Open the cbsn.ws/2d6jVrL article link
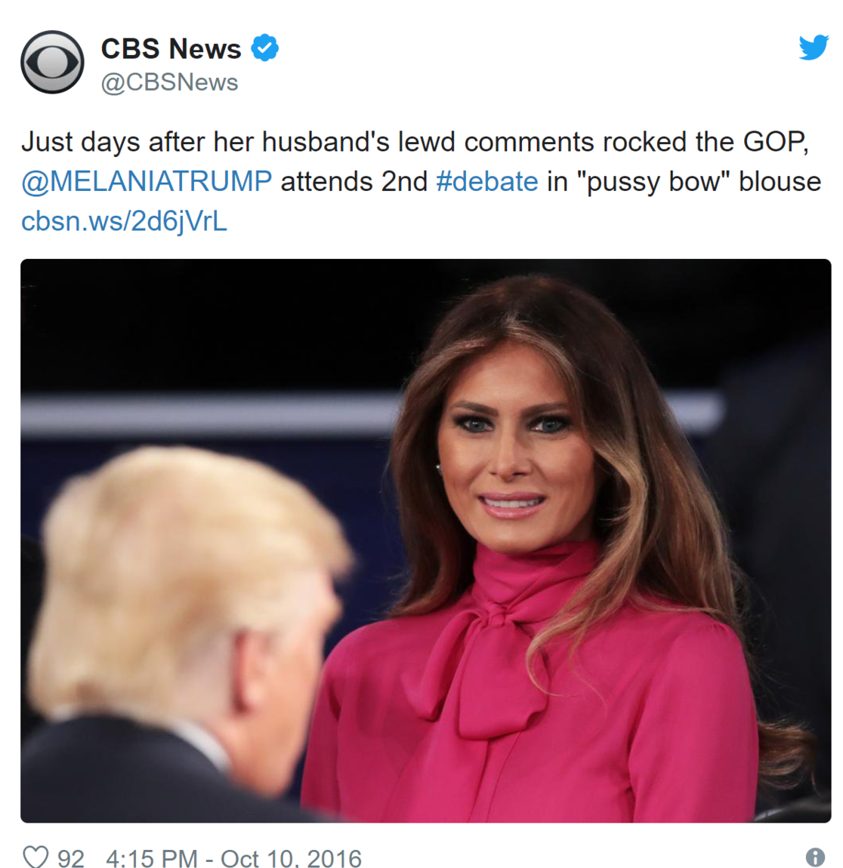843x868 pixels. click(124, 221)
